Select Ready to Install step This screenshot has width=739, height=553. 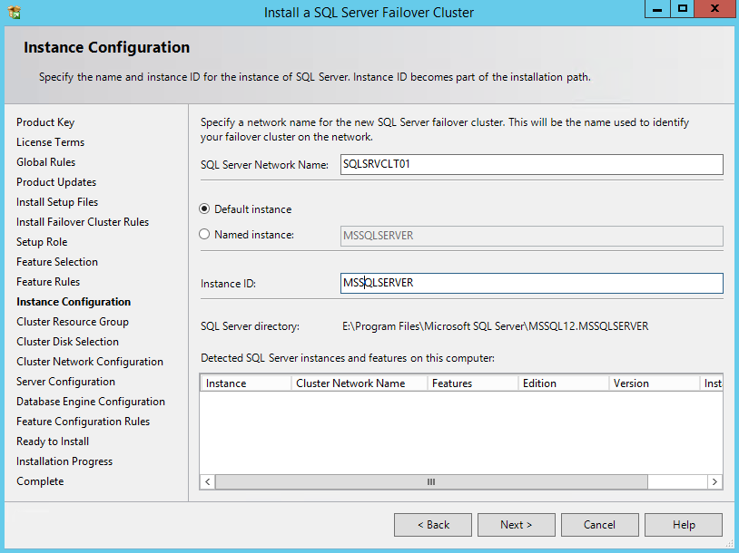[x=53, y=441]
